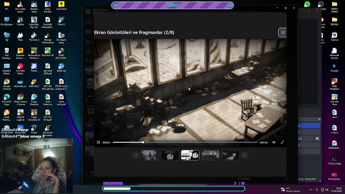
Task: Pause the trailer video playback
Action: (x=98, y=142)
